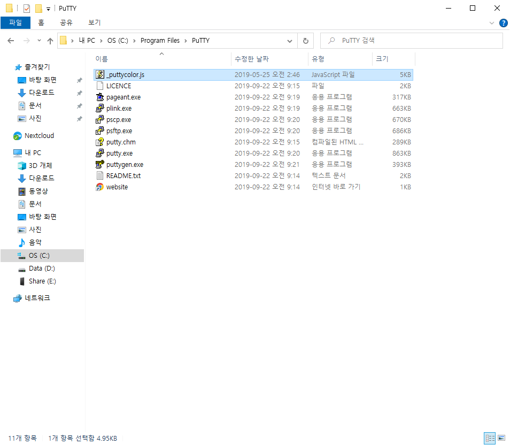Select the LICENCE file name
Image resolution: width=510 pixels, height=445 pixels.
coord(119,86)
